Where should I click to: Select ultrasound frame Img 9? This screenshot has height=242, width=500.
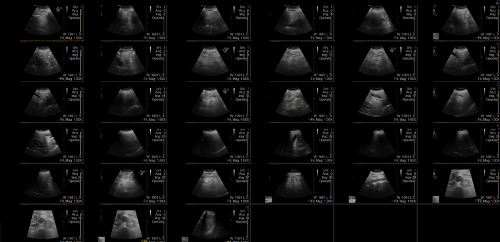(x=210, y=61)
